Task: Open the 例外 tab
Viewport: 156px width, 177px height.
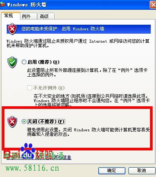Action: (29, 16)
